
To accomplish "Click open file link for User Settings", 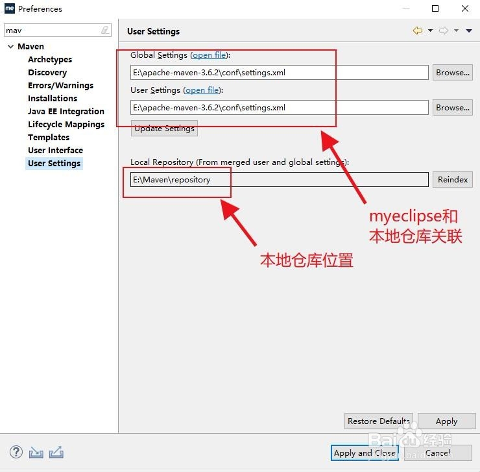I will [x=202, y=90].
